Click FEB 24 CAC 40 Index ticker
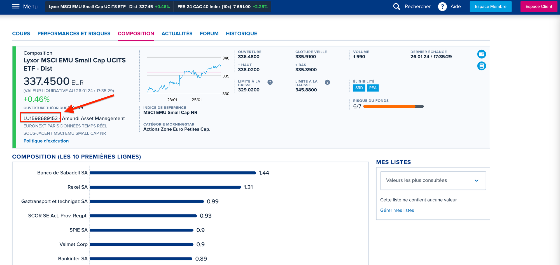 [222, 6]
